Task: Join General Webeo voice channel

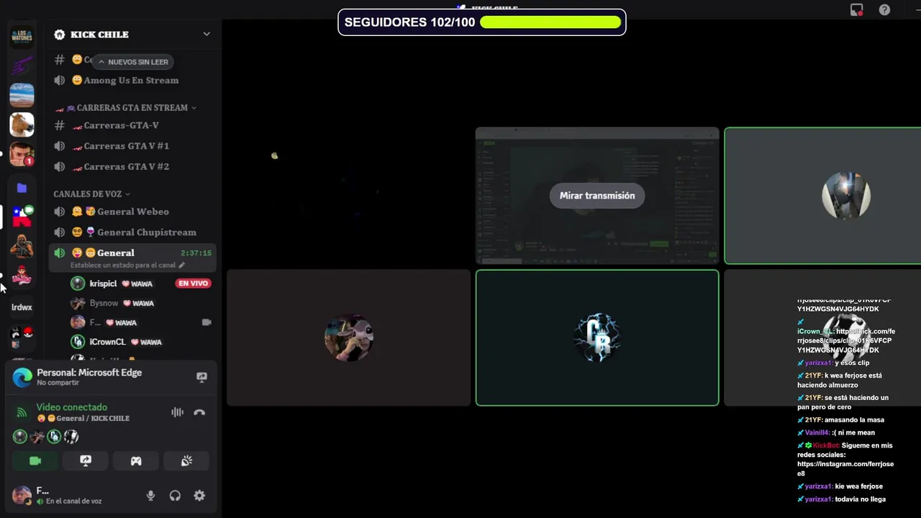Action: (x=132, y=212)
